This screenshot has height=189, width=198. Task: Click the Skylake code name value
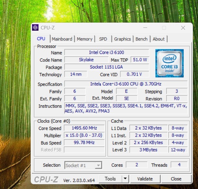pos(86,60)
